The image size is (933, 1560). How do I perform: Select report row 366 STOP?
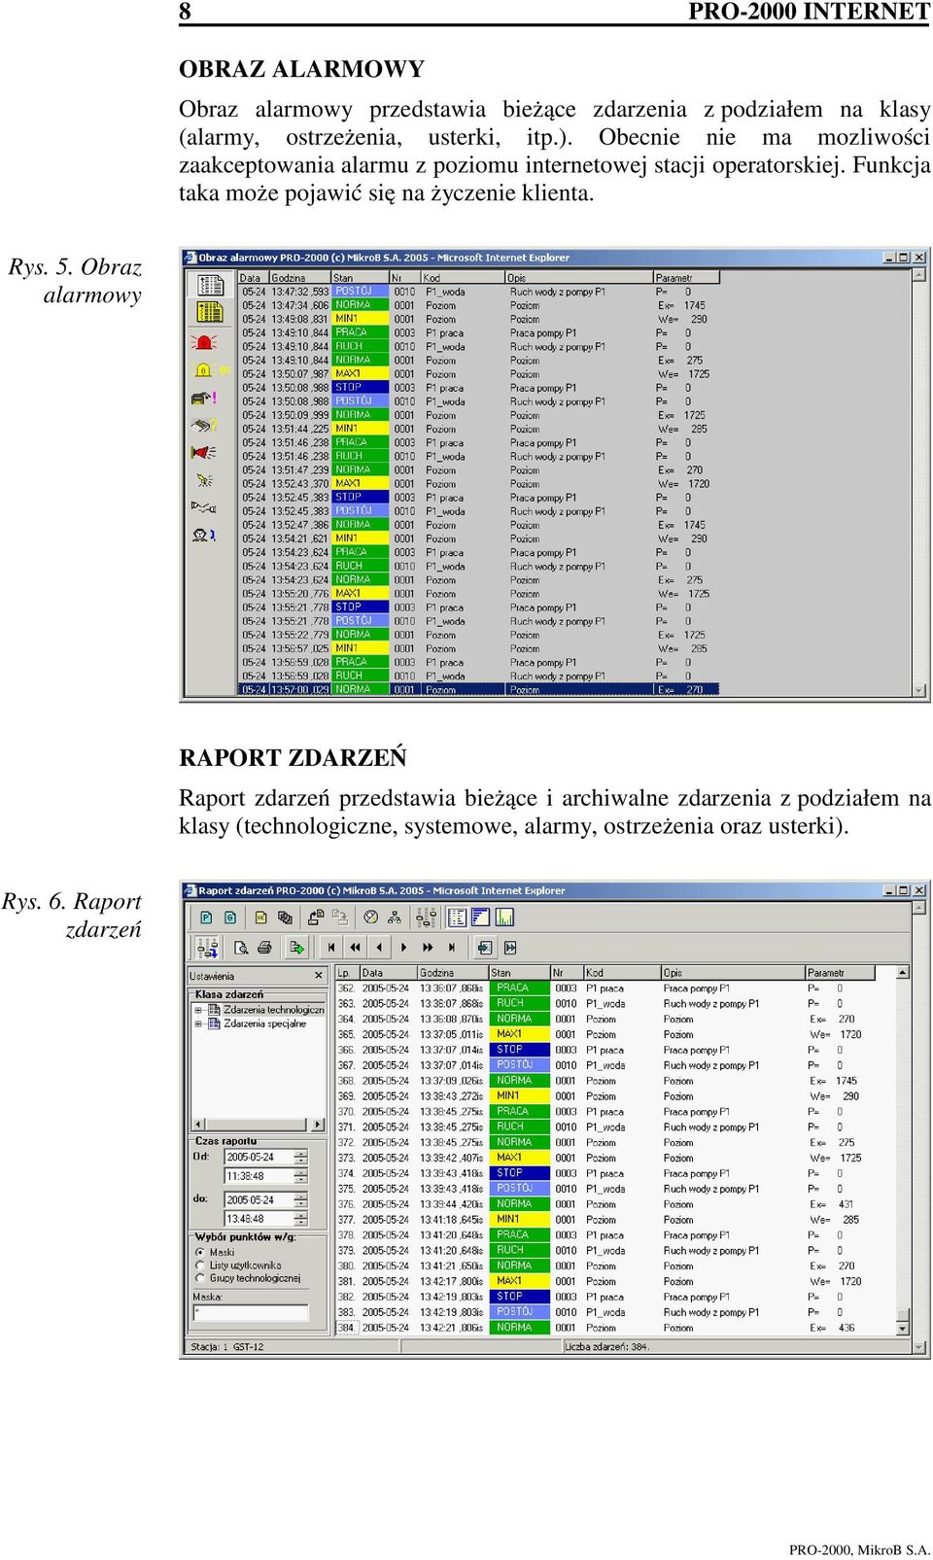click(615, 1050)
